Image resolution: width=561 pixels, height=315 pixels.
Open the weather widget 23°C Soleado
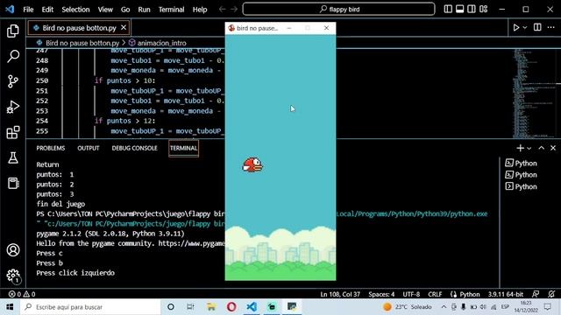[407, 307]
